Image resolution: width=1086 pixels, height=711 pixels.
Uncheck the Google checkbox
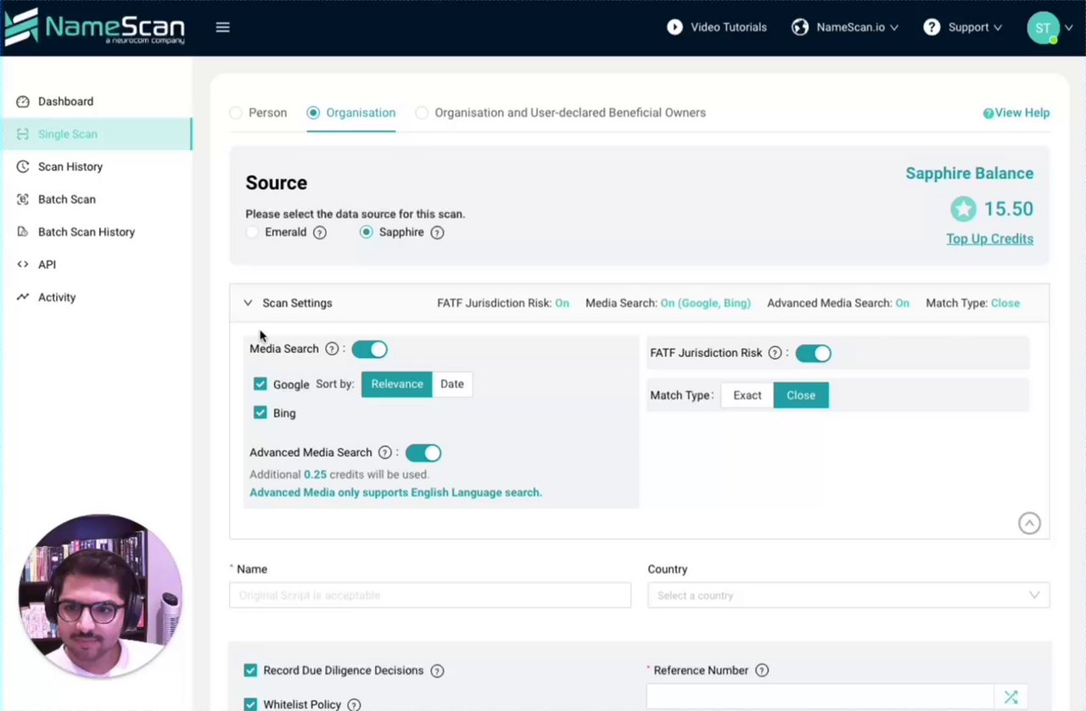click(x=260, y=384)
